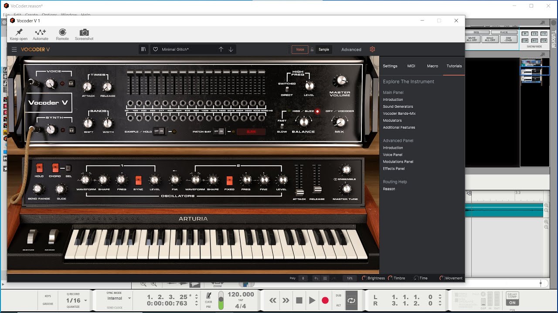Start playback with the Play button

pos(312,300)
